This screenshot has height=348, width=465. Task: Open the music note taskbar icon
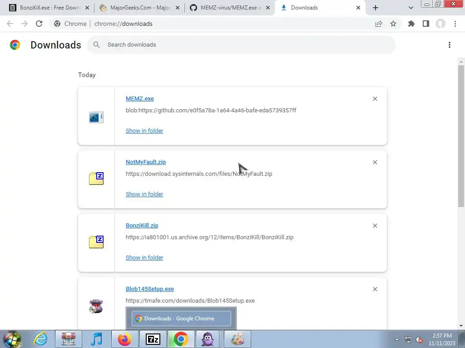pyautogui.click(x=96, y=339)
